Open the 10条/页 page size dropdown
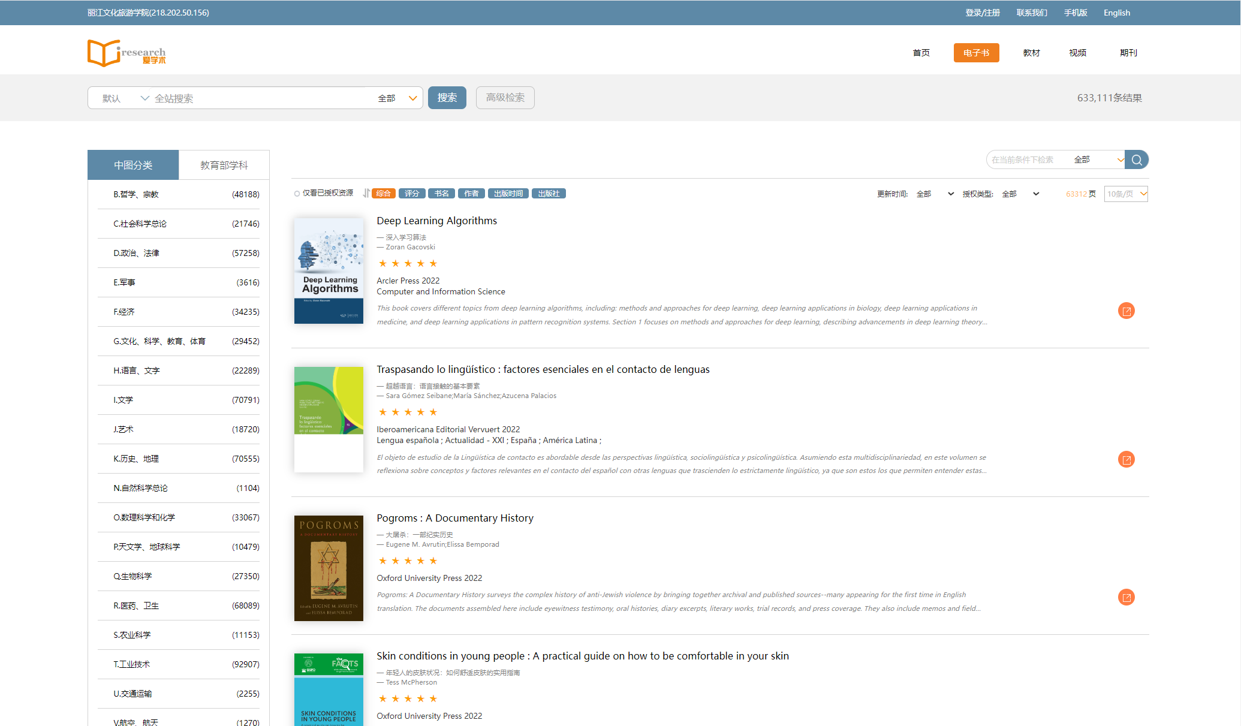Screen dimensions: 1241x726 point(1126,194)
